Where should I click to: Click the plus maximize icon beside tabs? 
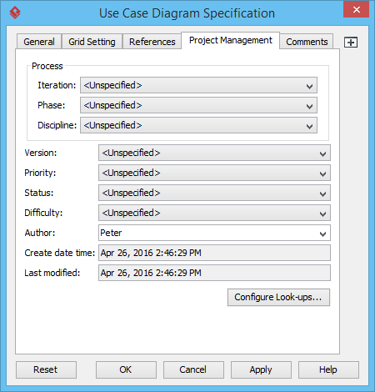click(351, 43)
